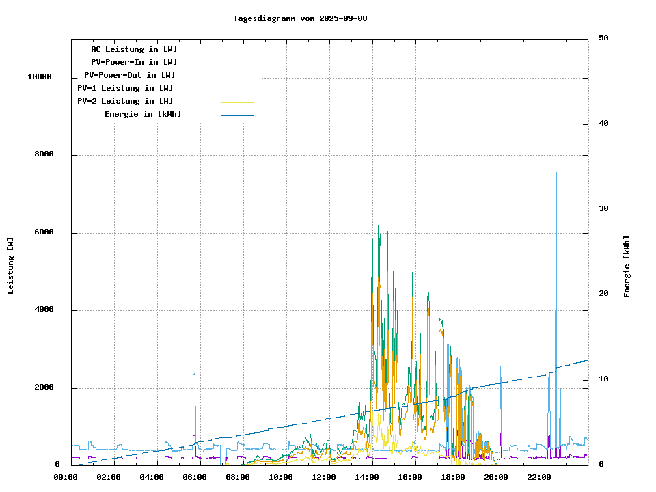Click the rotated Leistung [W] axis title
The height and width of the screenshot is (492, 656).
tap(11, 266)
